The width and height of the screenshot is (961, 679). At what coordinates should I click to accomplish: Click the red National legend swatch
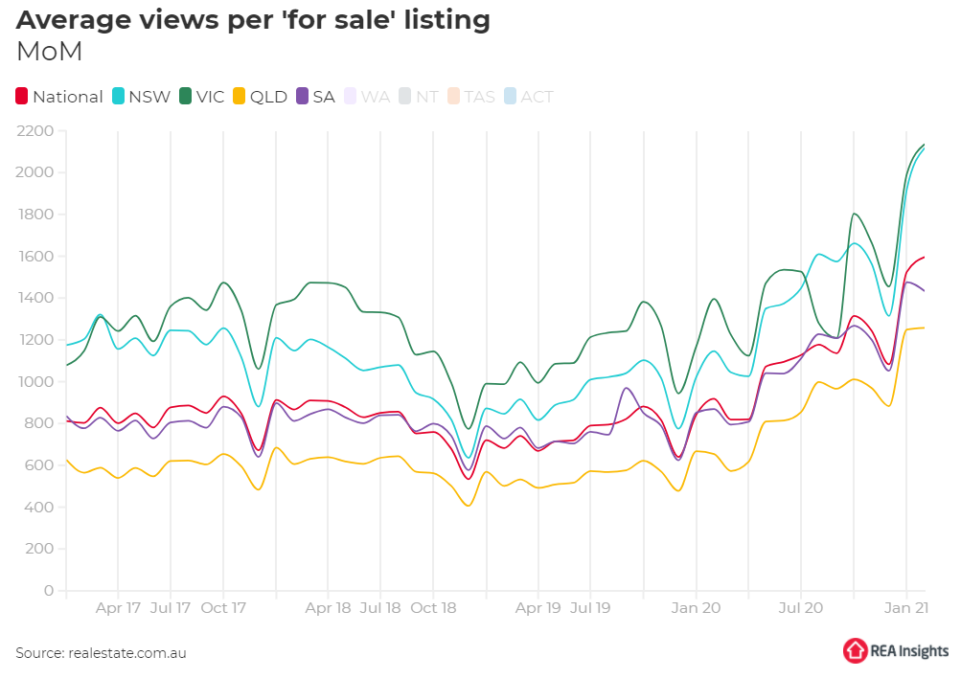pos(22,97)
